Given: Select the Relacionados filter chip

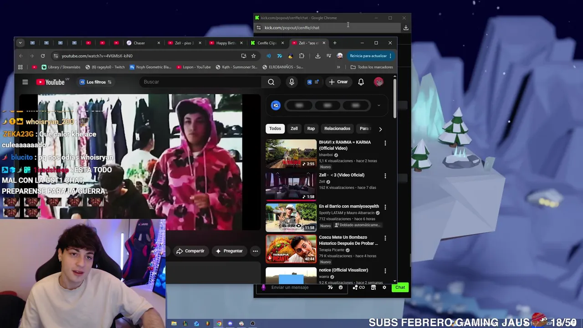Looking at the screenshot, I should (337, 128).
